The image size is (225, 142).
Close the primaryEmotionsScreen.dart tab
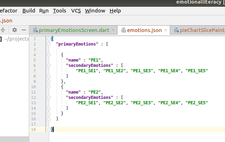pyautogui.click(x=113, y=30)
